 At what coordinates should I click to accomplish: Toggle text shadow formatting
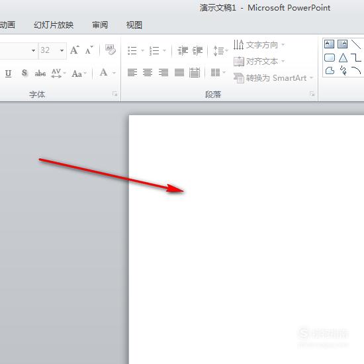[x=24, y=73]
